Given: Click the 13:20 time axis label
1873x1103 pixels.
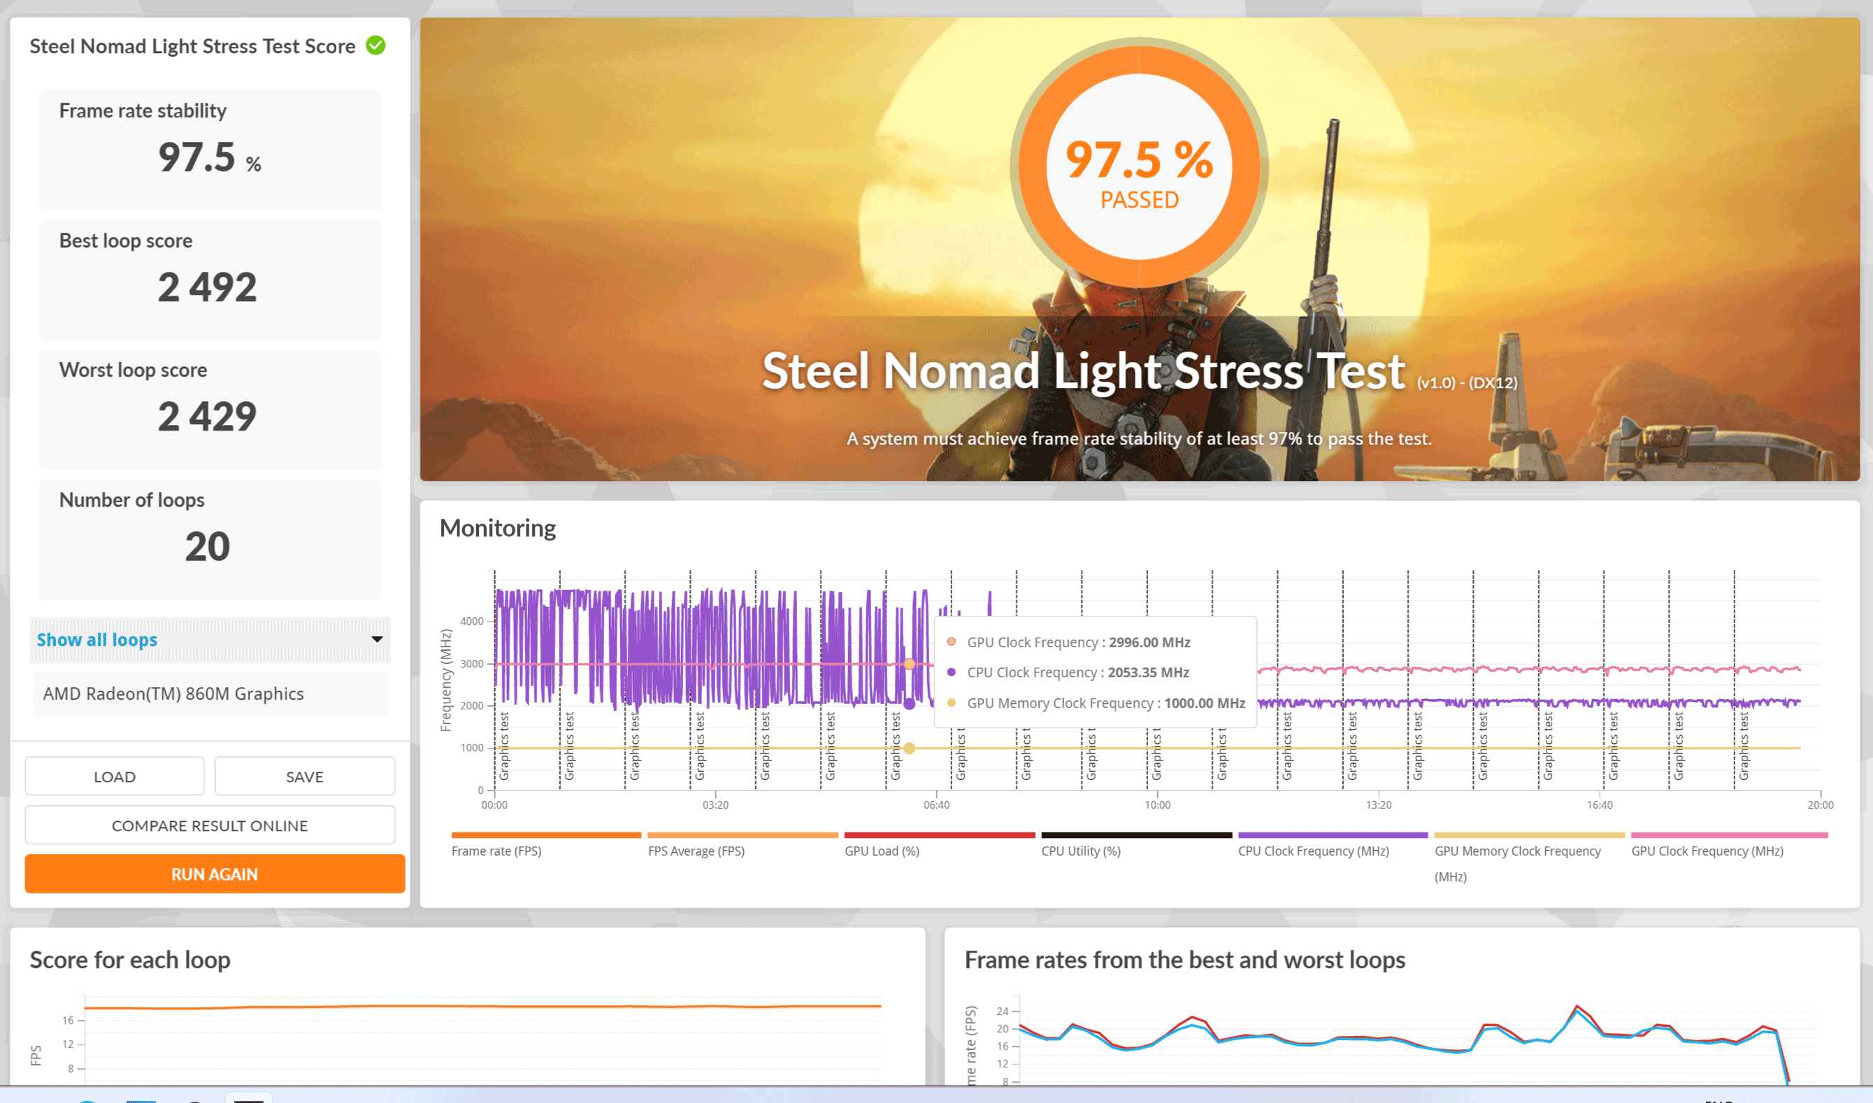Looking at the screenshot, I should point(1379,805).
